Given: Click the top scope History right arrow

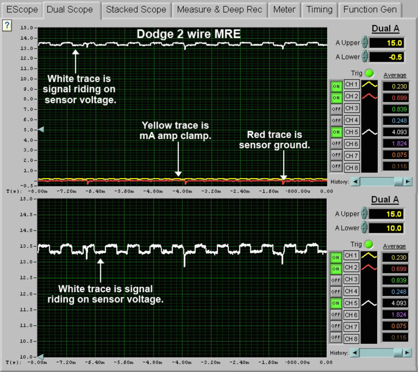Looking at the screenshot, I should click(x=408, y=182).
